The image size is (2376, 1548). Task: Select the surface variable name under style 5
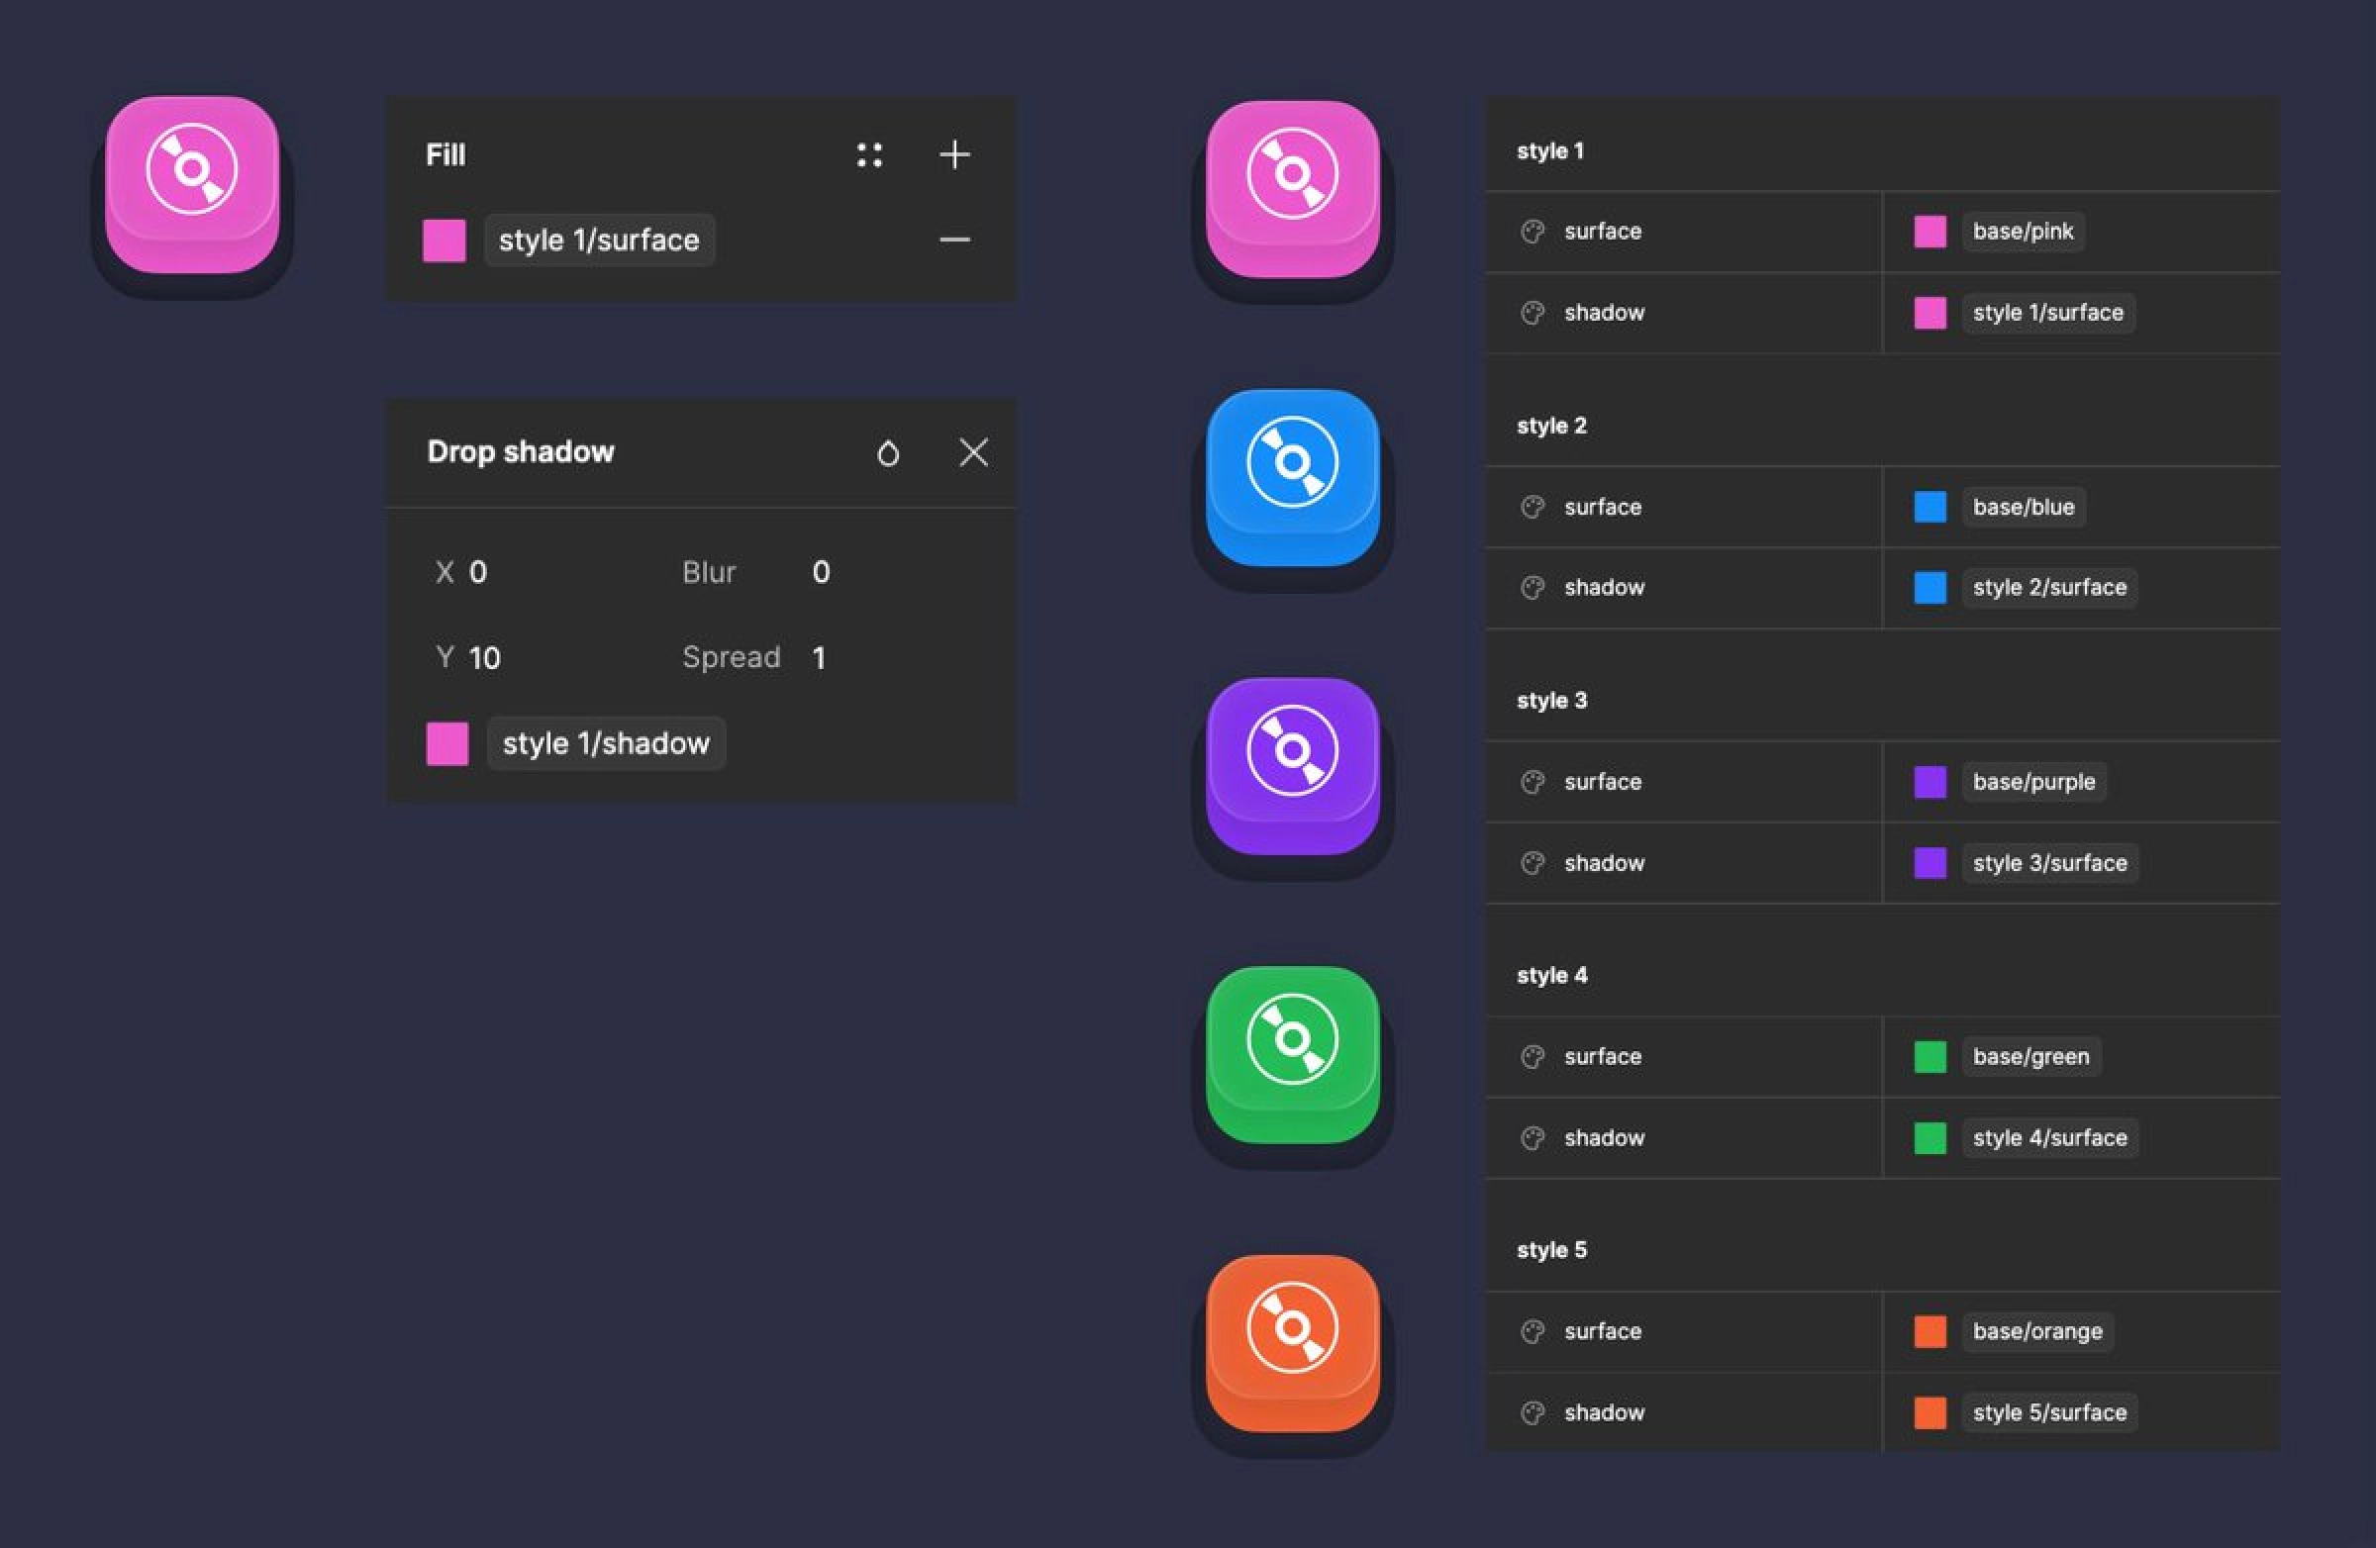[x=1602, y=1331]
